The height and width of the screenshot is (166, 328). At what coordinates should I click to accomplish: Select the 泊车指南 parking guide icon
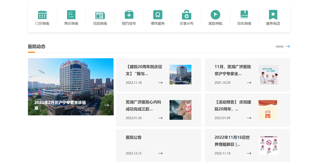pyautogui.click(x=244, y=15)
